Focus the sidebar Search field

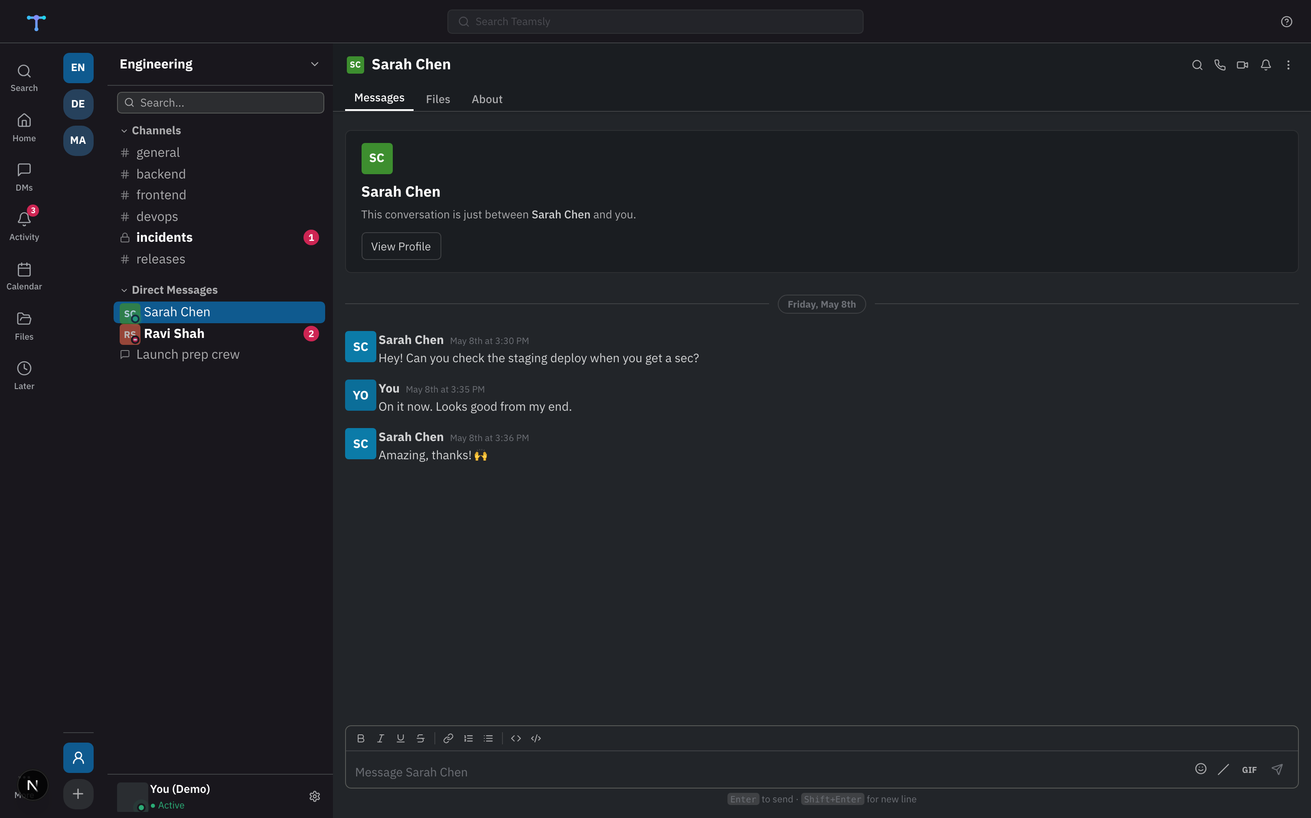[220, 103]
